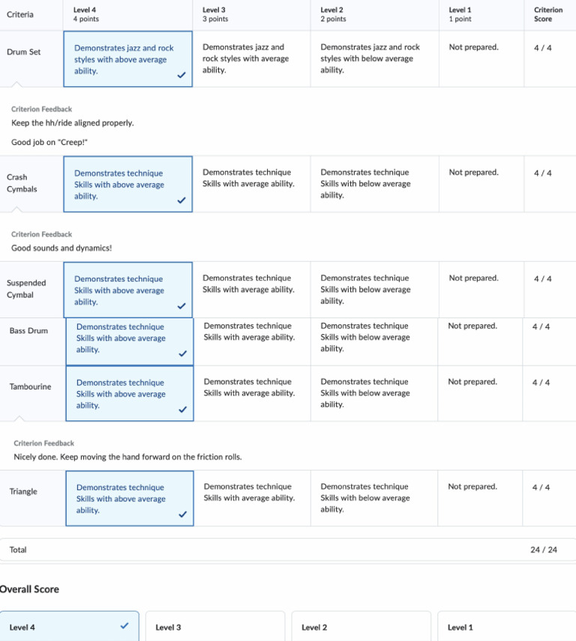This screenshot has height=641, width=576.
Task: Click the checkmark in Bass Drum Level 4 cell
Action: click(x=183, y=354)
